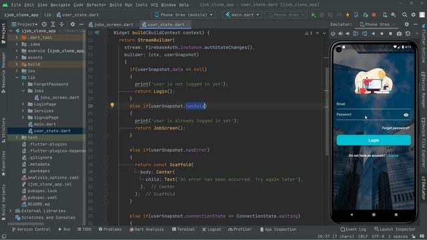Tap Android back button inside phone screen
This screenshot has width=427, height=240.
point(352,215)
